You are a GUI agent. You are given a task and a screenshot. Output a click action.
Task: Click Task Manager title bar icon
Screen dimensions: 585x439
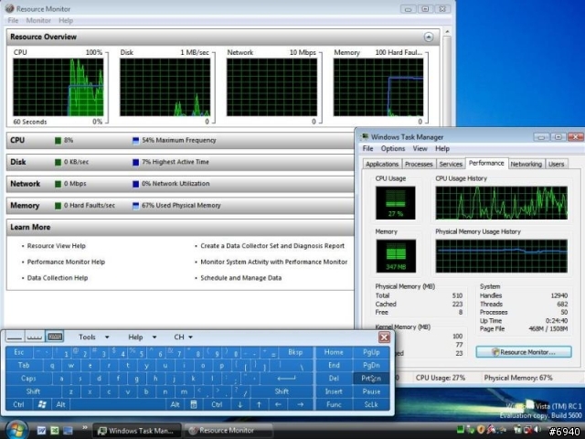click(x=365, y=136)
